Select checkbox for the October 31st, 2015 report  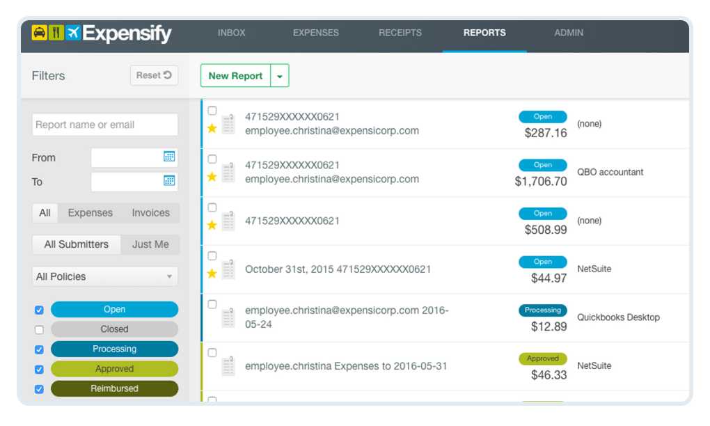tap(212, 255)
